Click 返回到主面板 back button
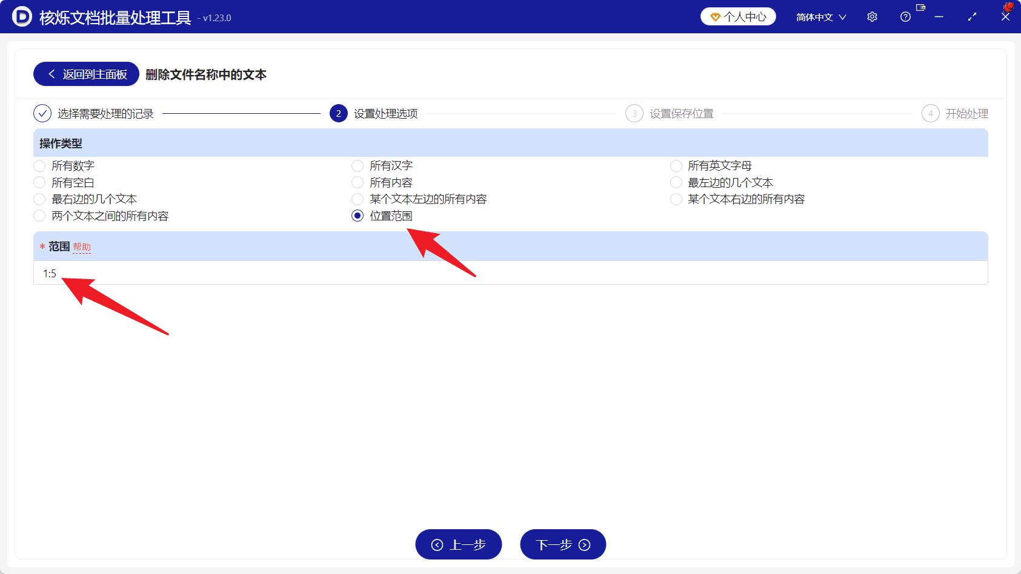Viewport: 1021px width, 574px height. point(86,74)
